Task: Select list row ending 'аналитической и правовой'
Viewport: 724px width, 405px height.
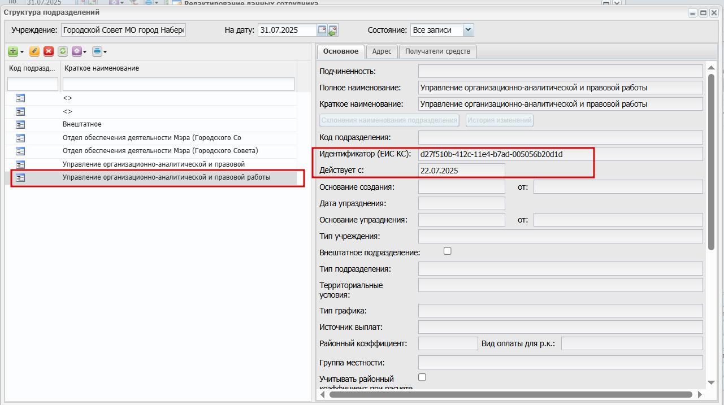Action: 151,165
